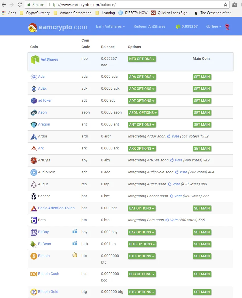The width and height of the screenshot is (242, 298).
Task: Click the Aeon coin icon
Action: [34, 113]
